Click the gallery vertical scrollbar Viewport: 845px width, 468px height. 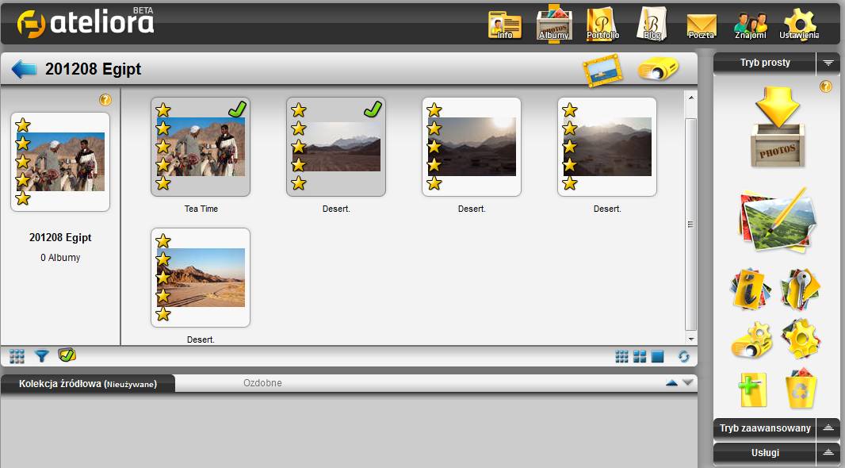(690, 222)
